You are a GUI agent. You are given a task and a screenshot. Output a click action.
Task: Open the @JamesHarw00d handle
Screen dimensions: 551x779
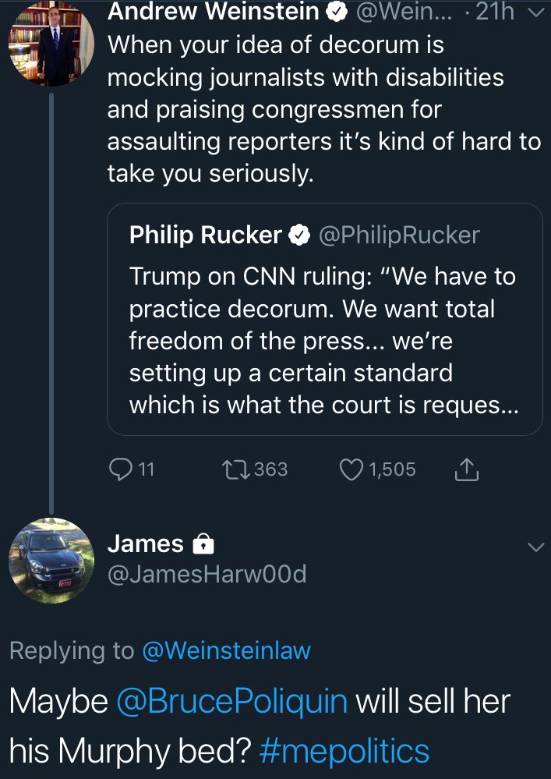(x=207, y=575)
